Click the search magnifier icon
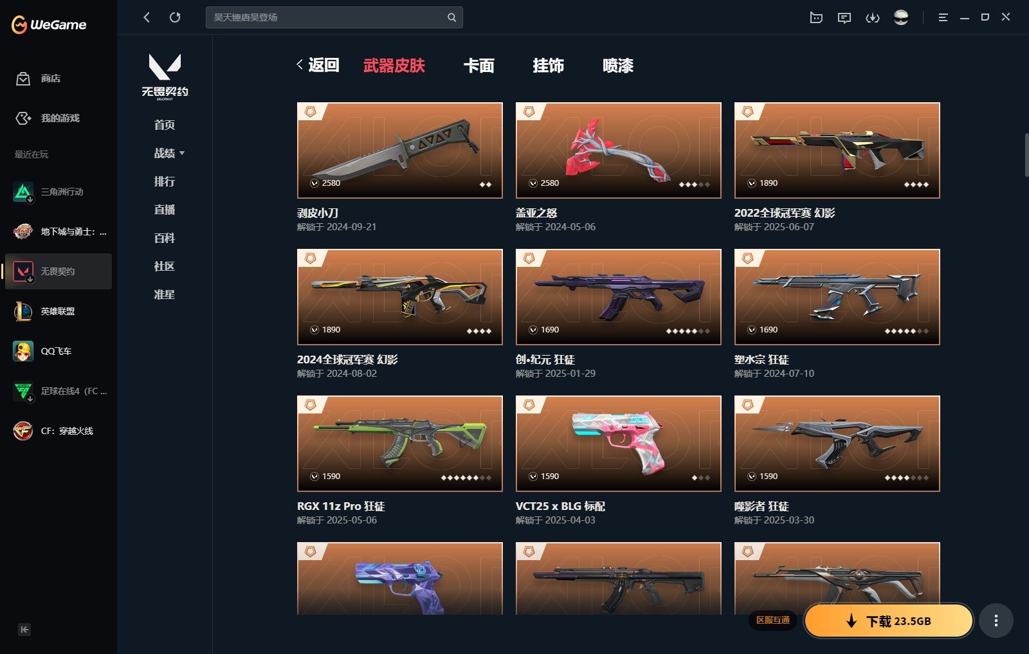The height and width of the screenshot is (654, 1029). pos(451,17)
